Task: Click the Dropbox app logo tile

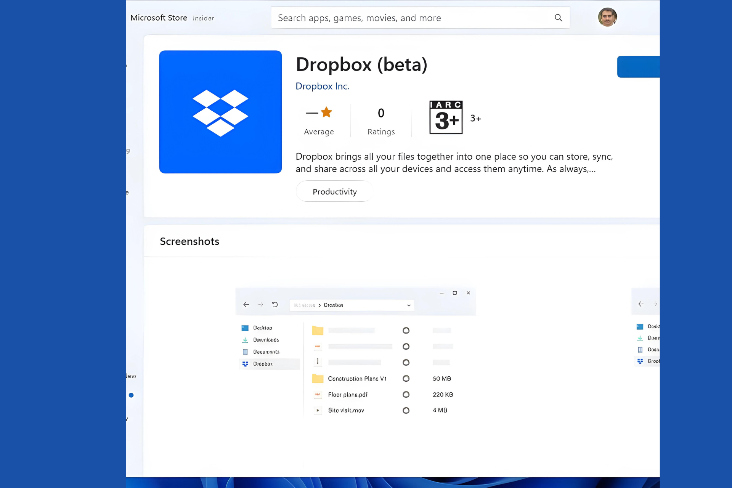Action: pos(220,112)
